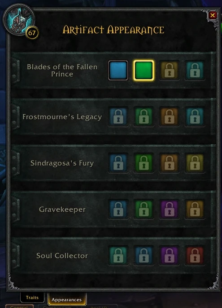The width and height of the screenshot is (222, 308).
Task: Click the locked green Frostmourne's Legacy tint
Action: point(144,116)
